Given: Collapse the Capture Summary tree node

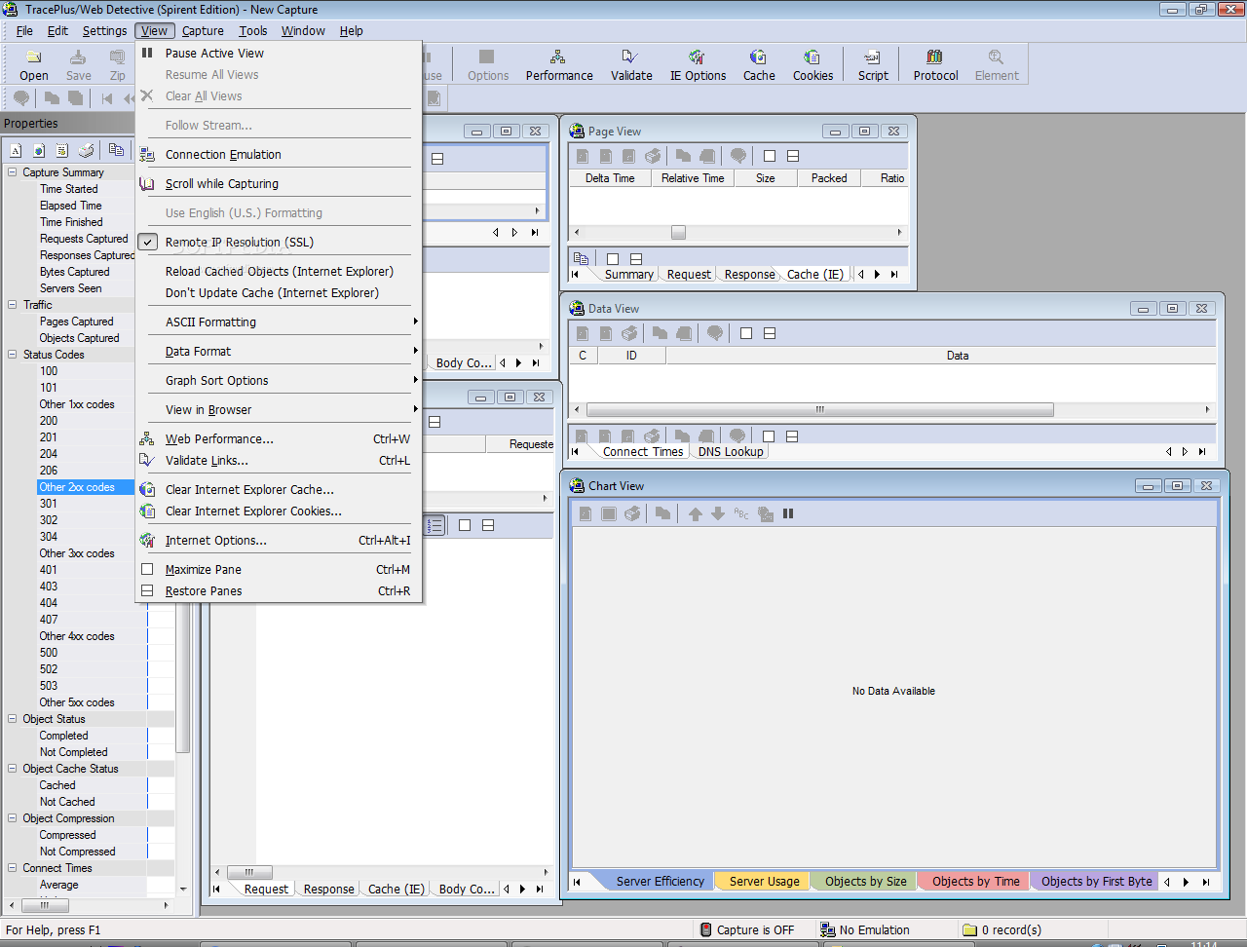Looking at the screenshot, I should [13, 172].
